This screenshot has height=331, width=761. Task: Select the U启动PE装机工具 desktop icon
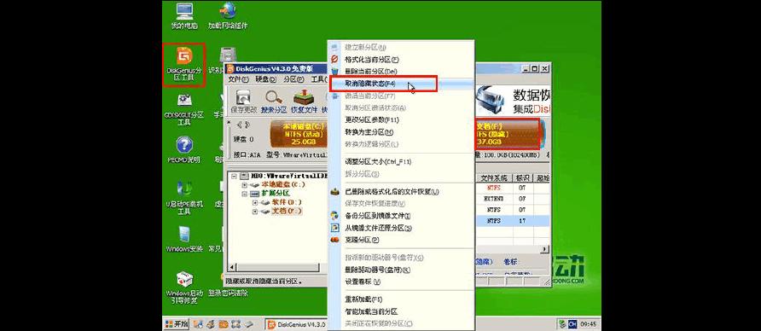pos(183,198)
